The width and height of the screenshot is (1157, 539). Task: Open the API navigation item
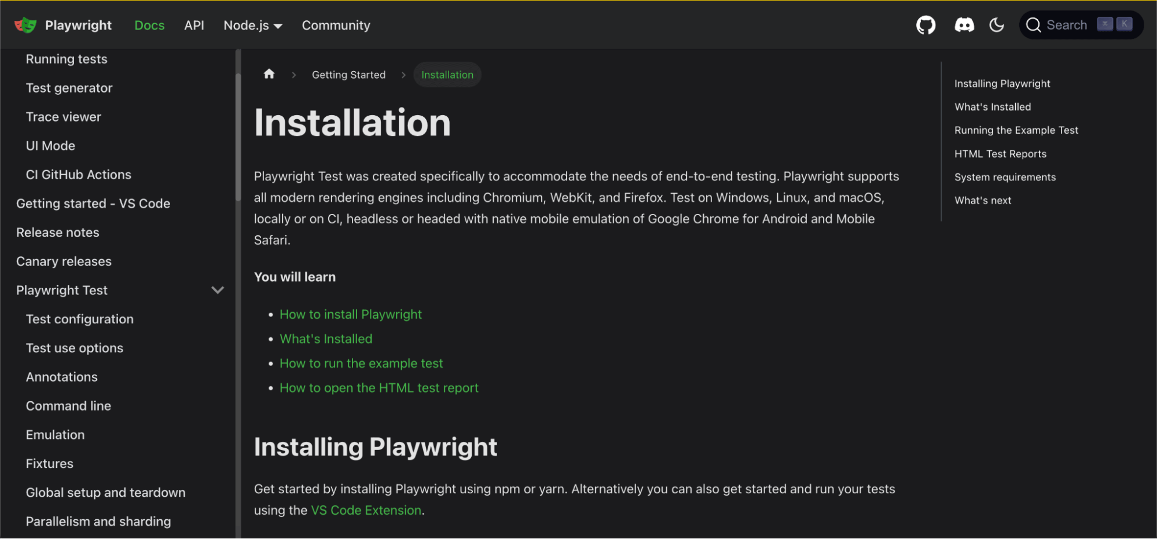pyautogui.click(x=194, y=25)
